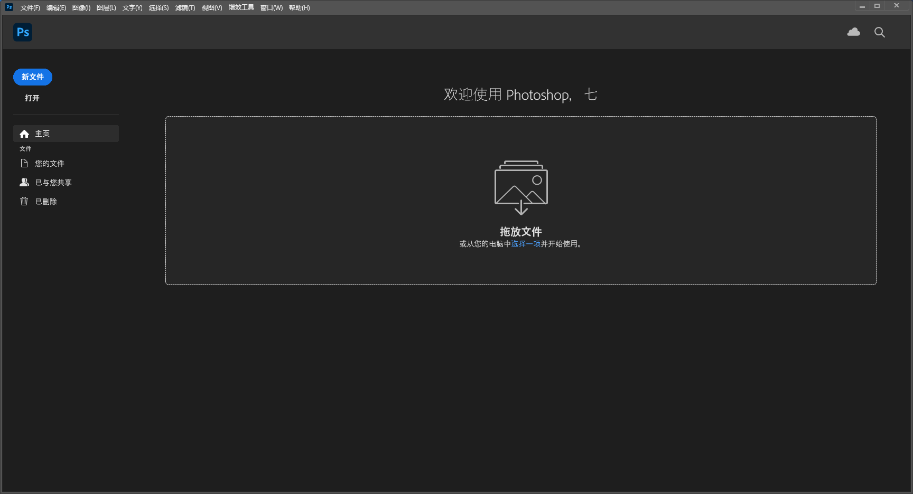Select 您的文件 in the sidebar
This screenshot has width=913, height=494.
(50, 163)
